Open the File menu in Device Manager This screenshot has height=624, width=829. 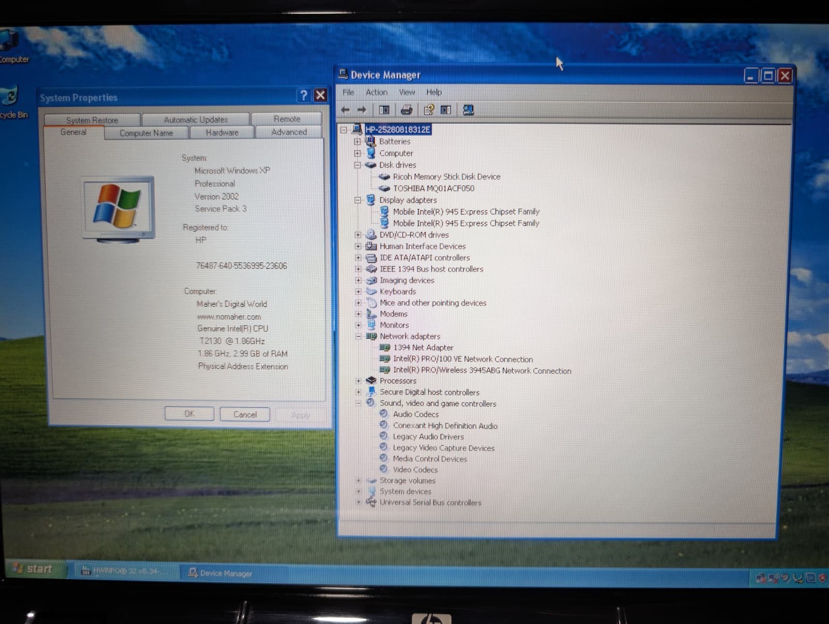(349, 92)
